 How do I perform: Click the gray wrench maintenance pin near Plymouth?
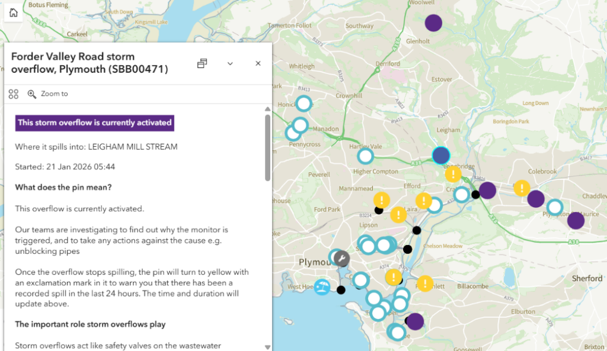tap(341, 258)
